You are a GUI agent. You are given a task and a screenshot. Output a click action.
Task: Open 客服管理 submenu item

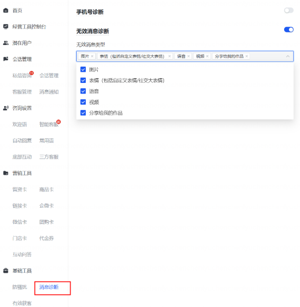(x=22, y=92)
